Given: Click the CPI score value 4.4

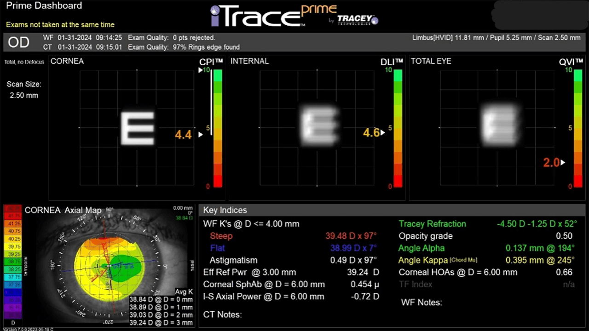Looking at the screenshot, I should coord(183,135).
